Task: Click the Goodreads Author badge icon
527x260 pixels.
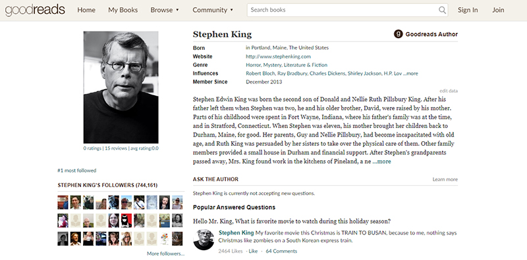Action: coord(399,34)
